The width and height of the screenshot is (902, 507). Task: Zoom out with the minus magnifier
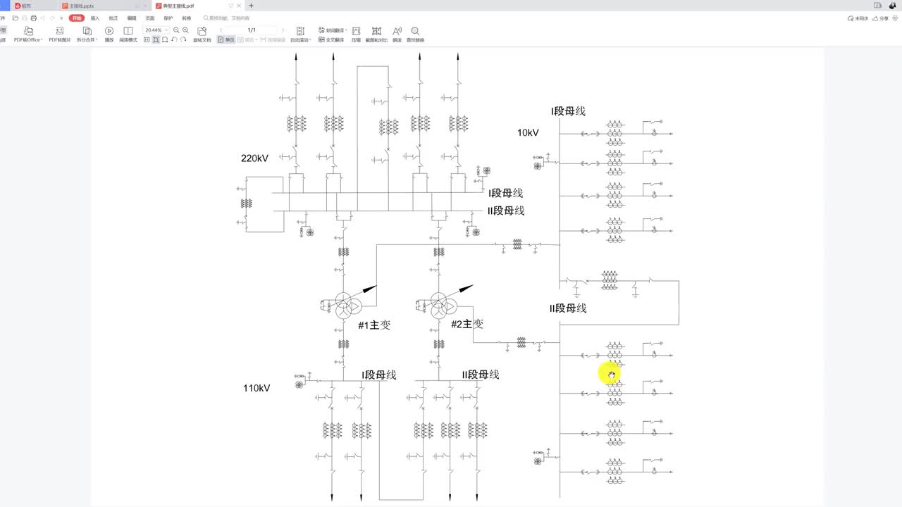tap(176, 30)
